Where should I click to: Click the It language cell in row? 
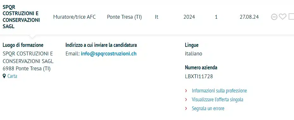click(x=156, y=17)
